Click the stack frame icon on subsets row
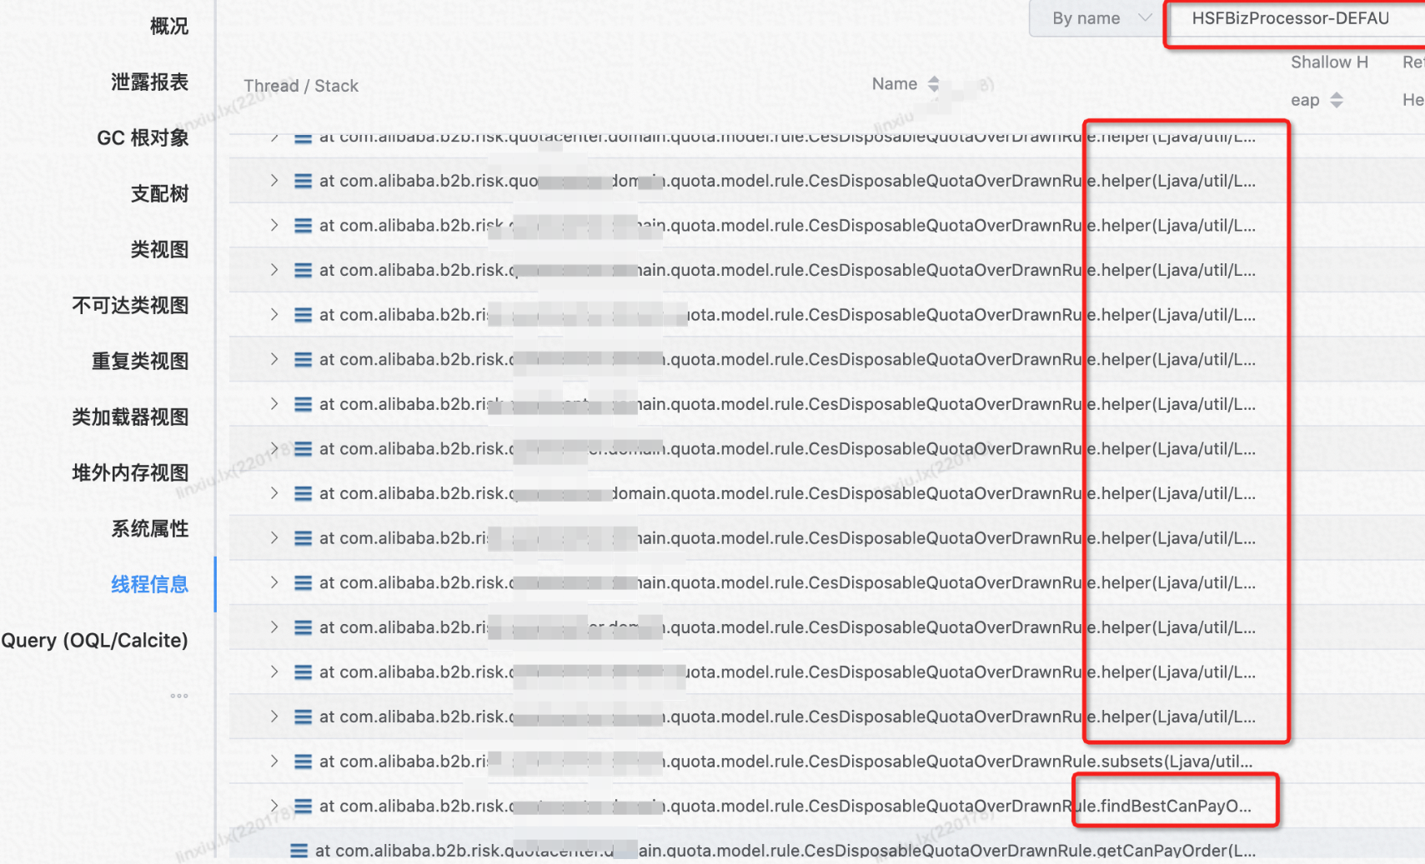 [303, 762]
